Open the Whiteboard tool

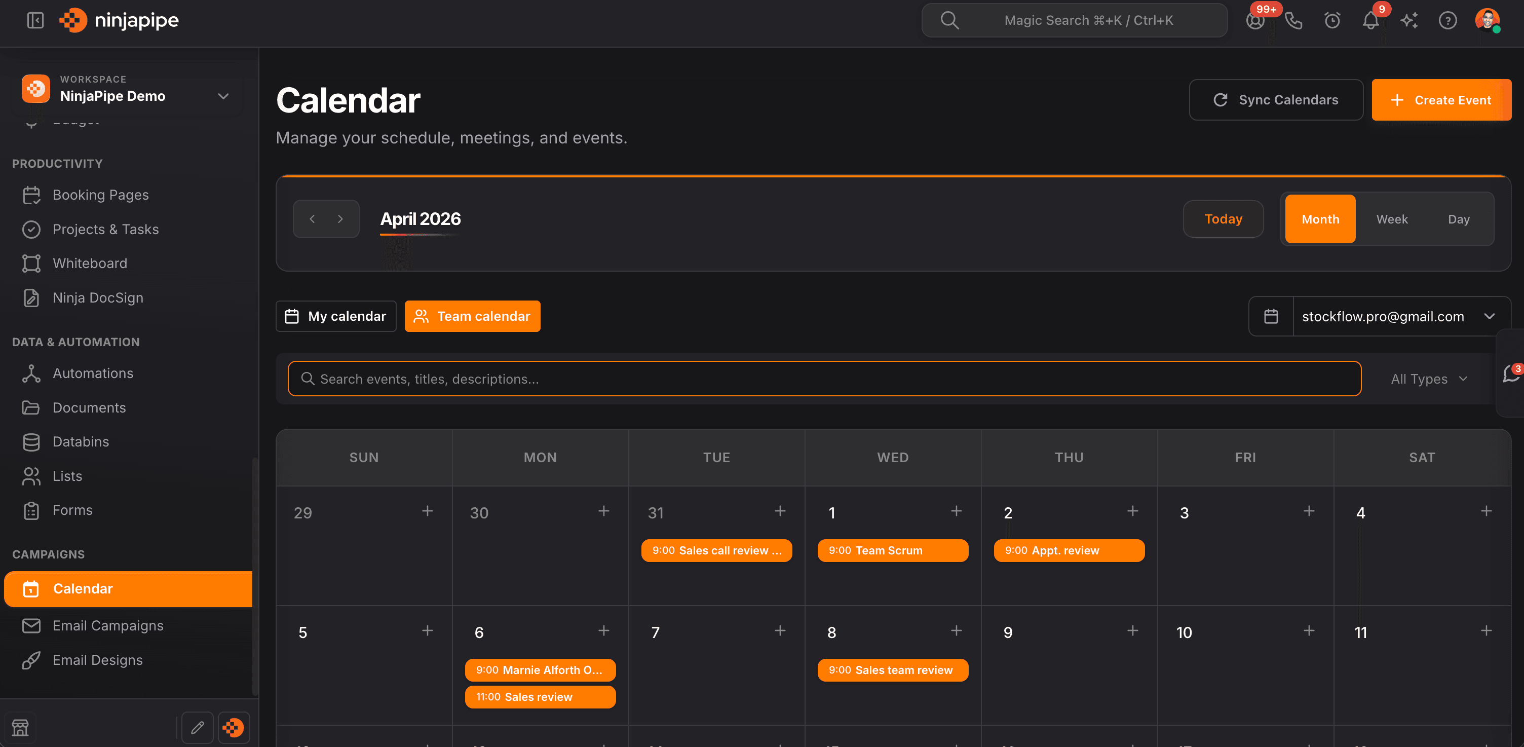tap(90, 264)
